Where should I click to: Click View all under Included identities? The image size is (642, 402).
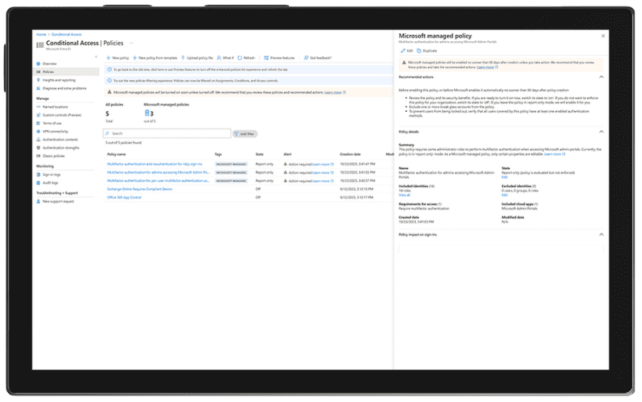404,195
